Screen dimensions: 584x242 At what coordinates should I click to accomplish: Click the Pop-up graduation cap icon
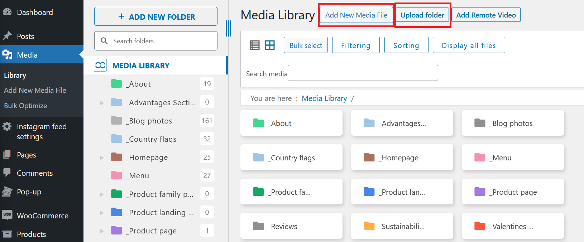pyautogui.click(x=7, y=192)
